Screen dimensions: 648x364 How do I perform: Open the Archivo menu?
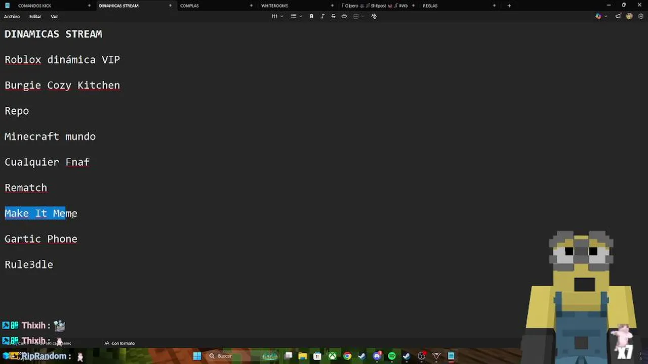[x=12, y=16]
